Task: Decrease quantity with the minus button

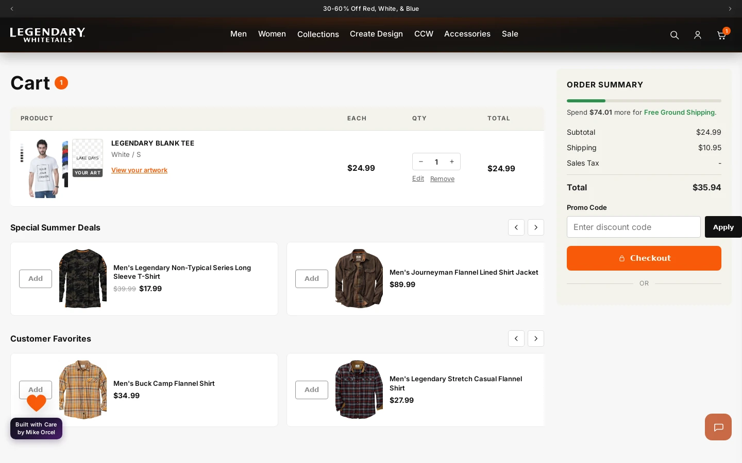Action: click(421, 162)
